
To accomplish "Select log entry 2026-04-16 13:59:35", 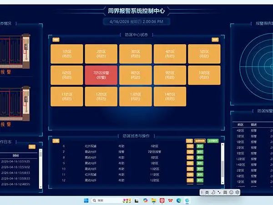I will click(x=15, y=161).
